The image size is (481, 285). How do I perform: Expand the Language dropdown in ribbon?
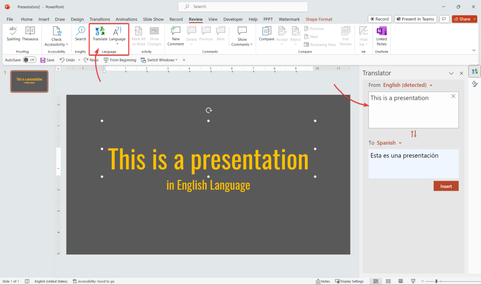pyautogui.click(x=117, y=35)
